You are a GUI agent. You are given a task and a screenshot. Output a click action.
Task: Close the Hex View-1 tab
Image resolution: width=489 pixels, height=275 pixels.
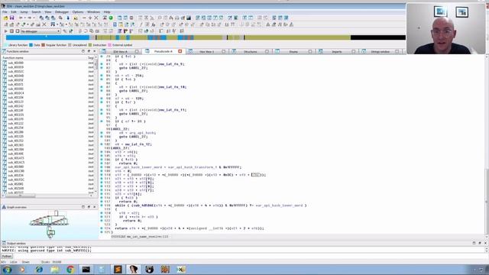point(224,51)
